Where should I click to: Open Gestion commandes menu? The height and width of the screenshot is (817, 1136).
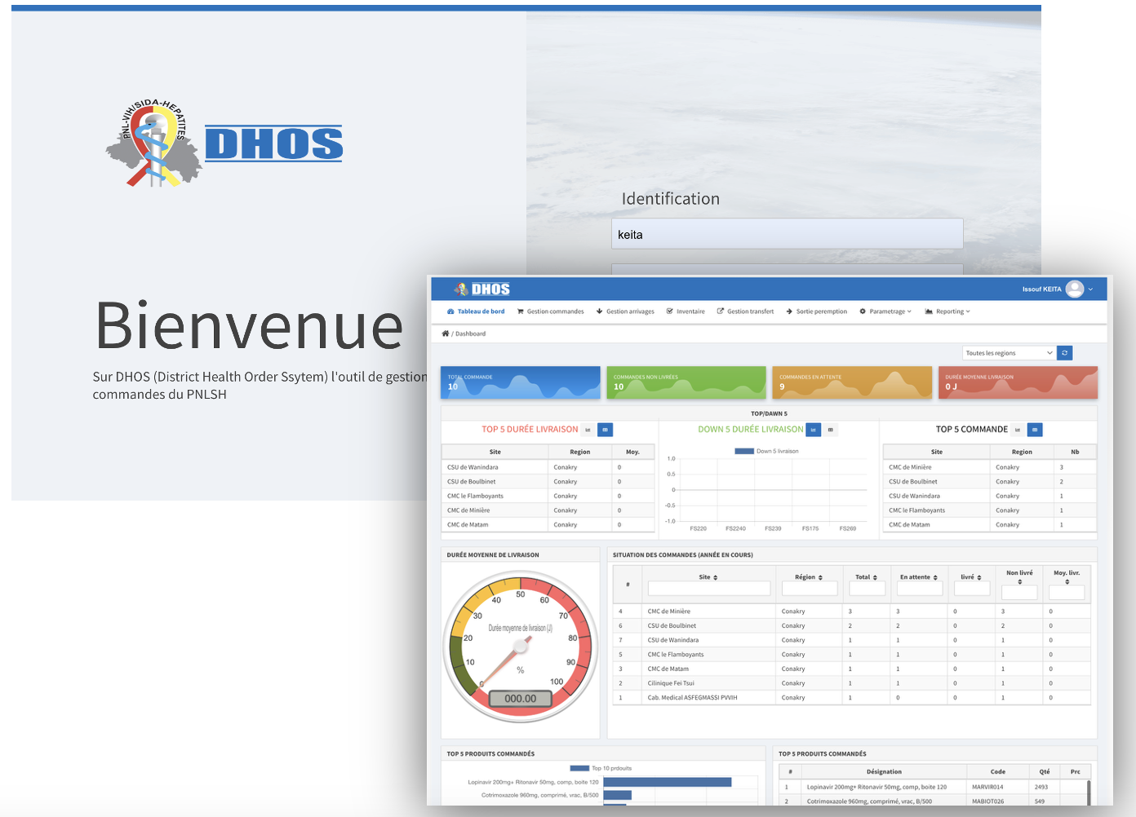[x=551, y=311]
